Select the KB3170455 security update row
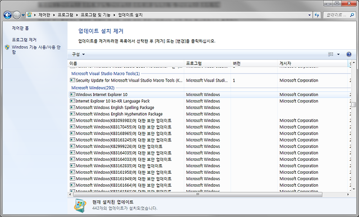 tap(209, 127)
